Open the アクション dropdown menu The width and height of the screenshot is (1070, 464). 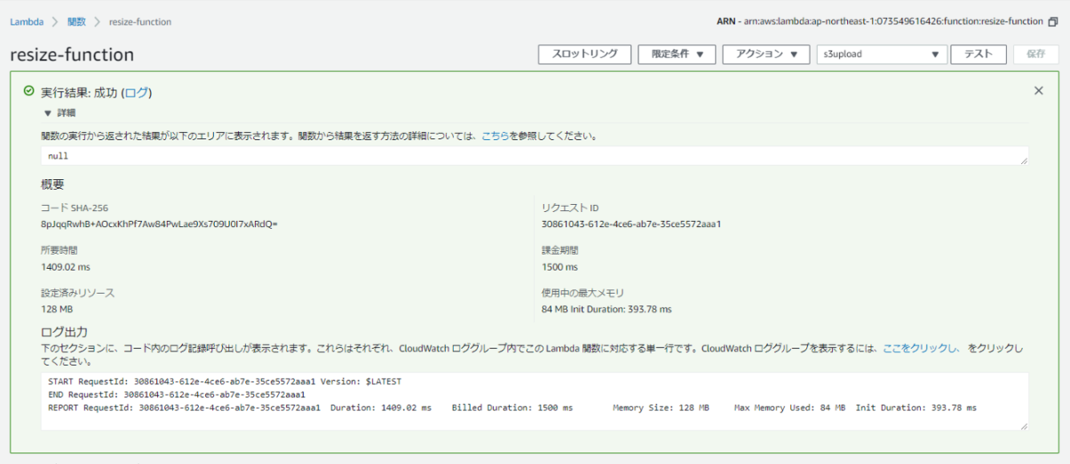pyautogui.click(x=766, y=54)
